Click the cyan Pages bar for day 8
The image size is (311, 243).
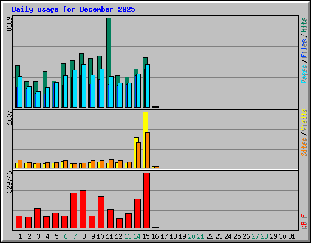84,86
